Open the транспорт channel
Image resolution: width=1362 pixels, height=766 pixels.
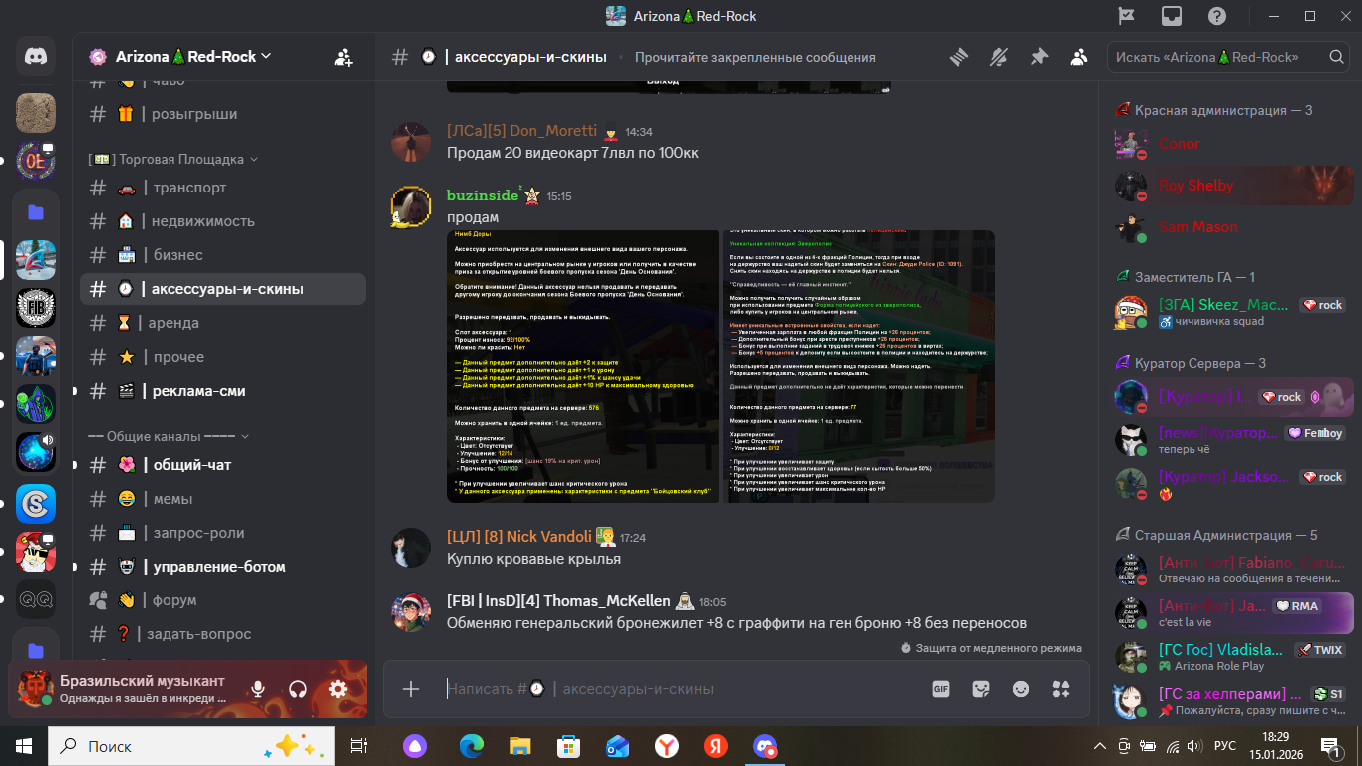188,188
